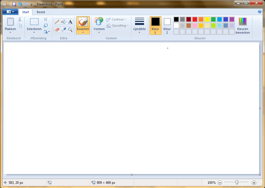Select the Color picker eyedropper tool

[x=63, y=30]
